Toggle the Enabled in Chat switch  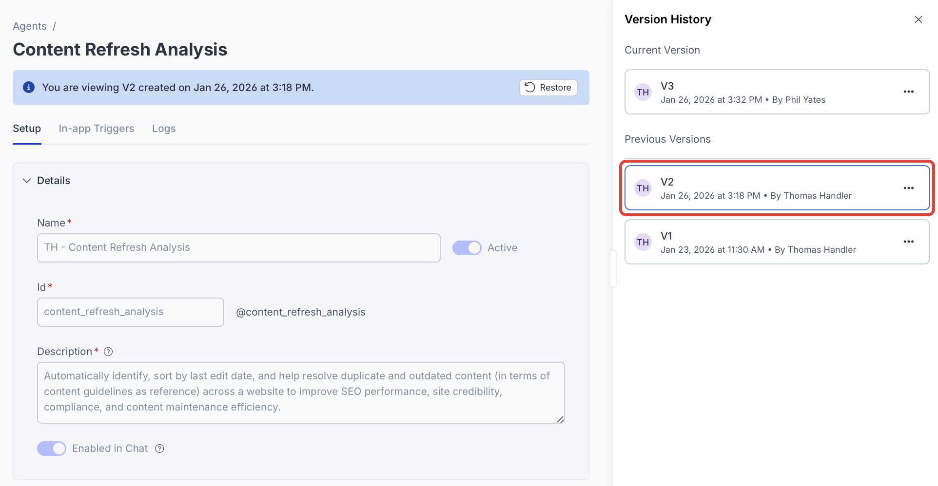(x=52, y=449)
